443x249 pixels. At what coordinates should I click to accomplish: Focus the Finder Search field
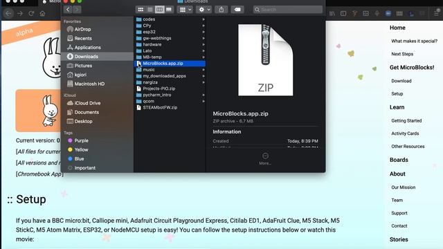(x=288, y=10)
